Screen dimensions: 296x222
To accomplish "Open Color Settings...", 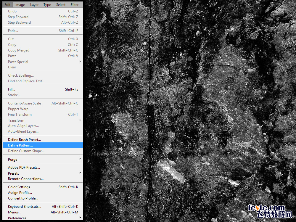I will click(43, 187).
